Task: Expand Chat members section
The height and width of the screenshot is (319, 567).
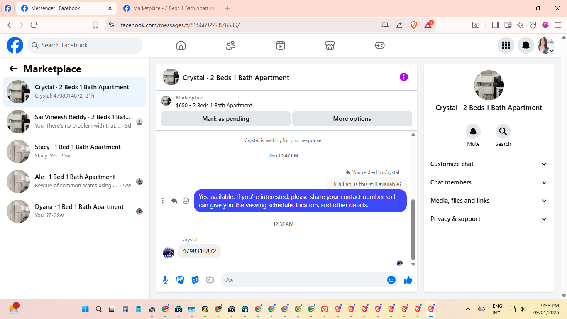Action: [489, 182]
